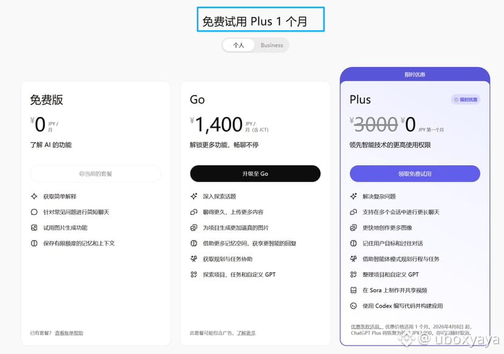
Task: Click the video icon beside 在 Sora 上制作并共享视频
Action: (353, 290)
